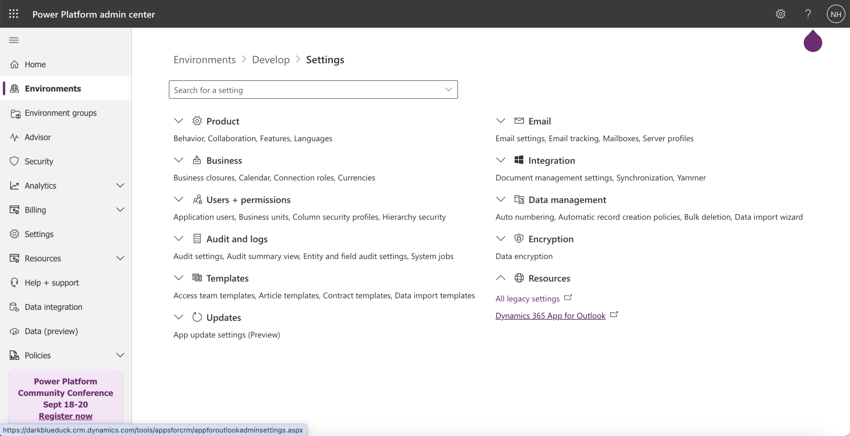The image size is (850, 436).
Task: Open the Help question mark icon
Action: (807, 14)
